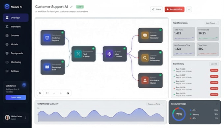This screenshot has width=224, height=128.
Task: Open the three-dot more options menu
Action: point(189,10)
